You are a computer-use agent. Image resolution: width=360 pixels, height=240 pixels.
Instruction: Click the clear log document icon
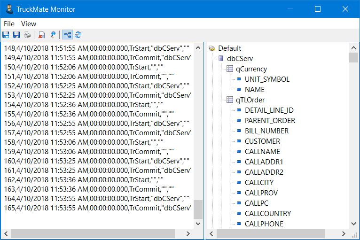[41, 35]
